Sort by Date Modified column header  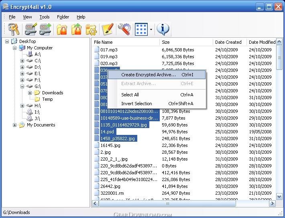coord(261,42)
